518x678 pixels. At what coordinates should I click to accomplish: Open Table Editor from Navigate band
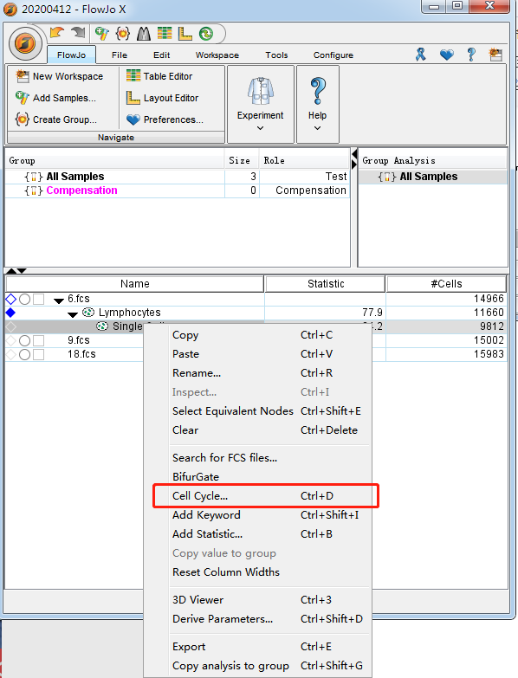(159, 76)
